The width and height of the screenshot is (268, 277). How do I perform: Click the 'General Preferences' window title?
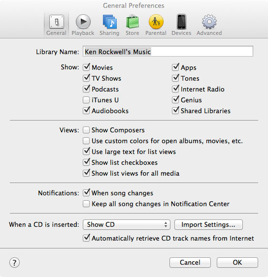pos(134,5)
